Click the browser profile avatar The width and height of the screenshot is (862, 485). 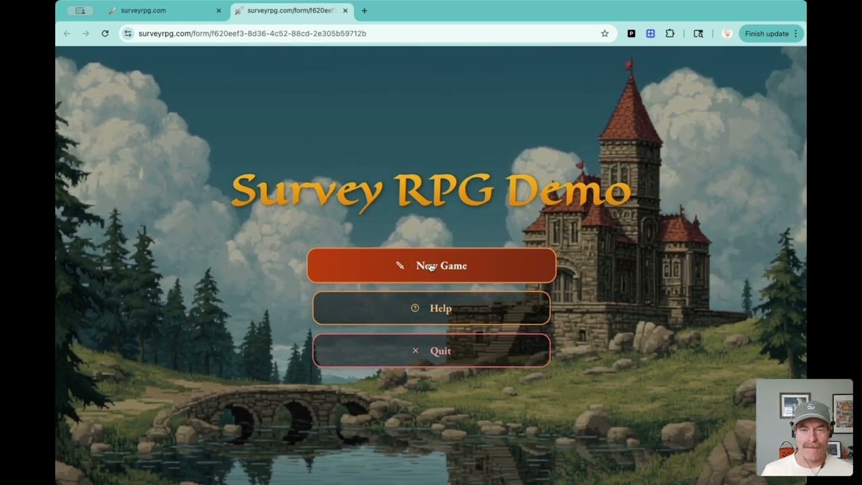[727, 33]
